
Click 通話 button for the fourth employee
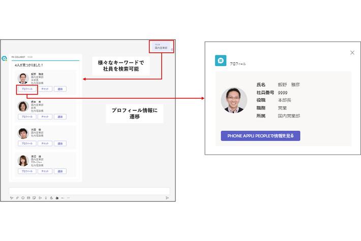point(60,171)
